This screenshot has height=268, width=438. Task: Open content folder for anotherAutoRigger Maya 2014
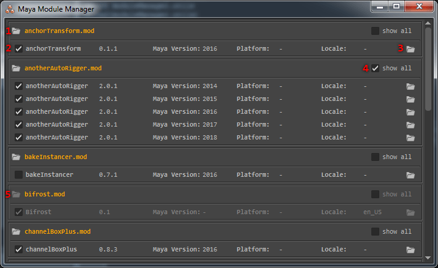(410, 86)
